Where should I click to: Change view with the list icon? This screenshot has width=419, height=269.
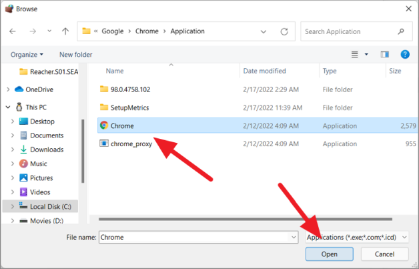[354, 55]
